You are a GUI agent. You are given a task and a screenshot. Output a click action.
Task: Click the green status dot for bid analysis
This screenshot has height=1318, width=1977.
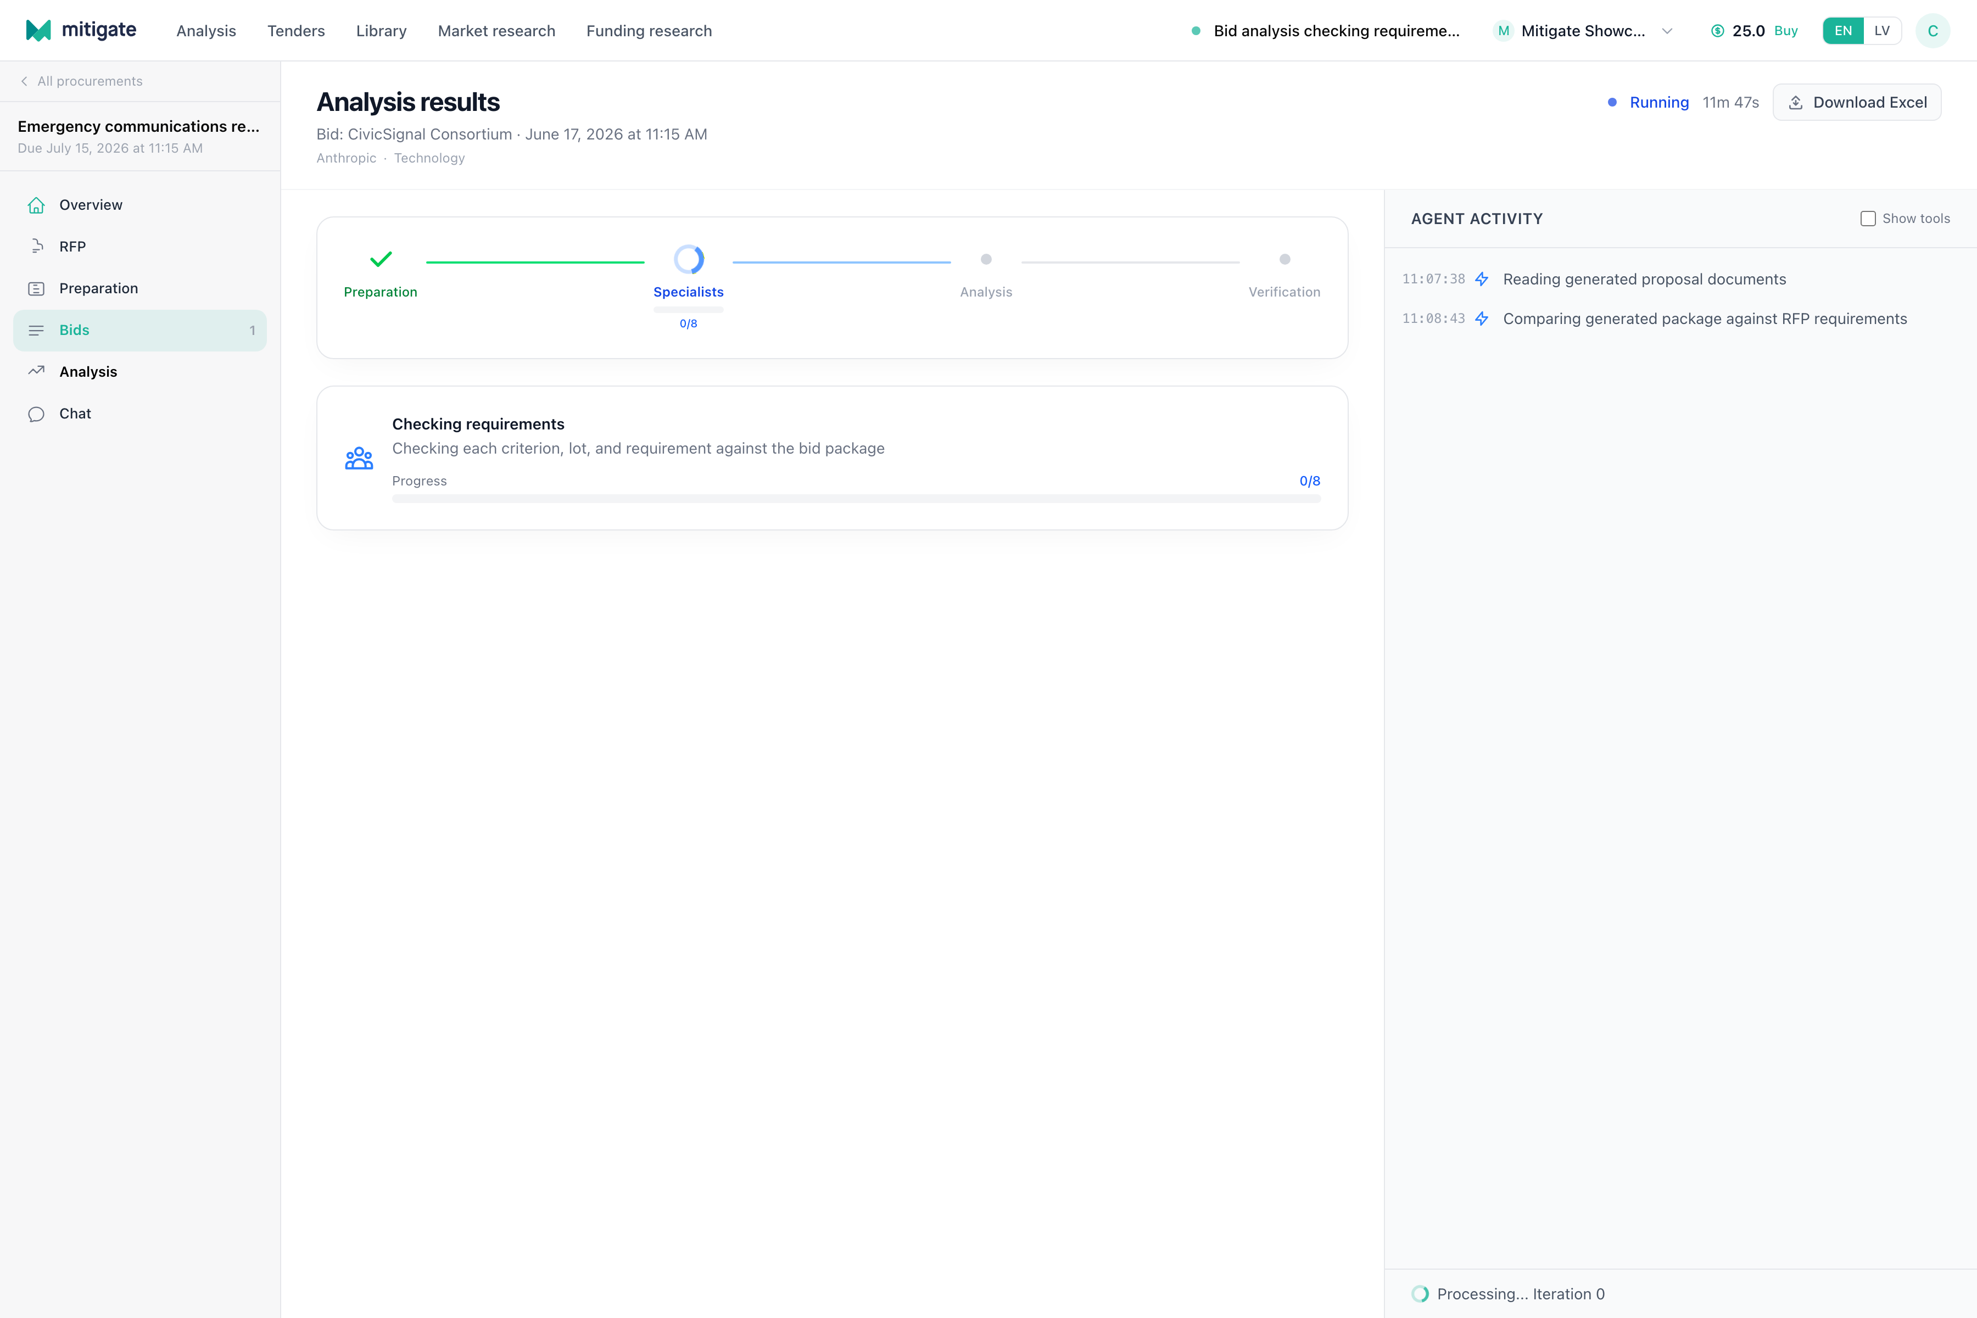tap(1196, 31)
